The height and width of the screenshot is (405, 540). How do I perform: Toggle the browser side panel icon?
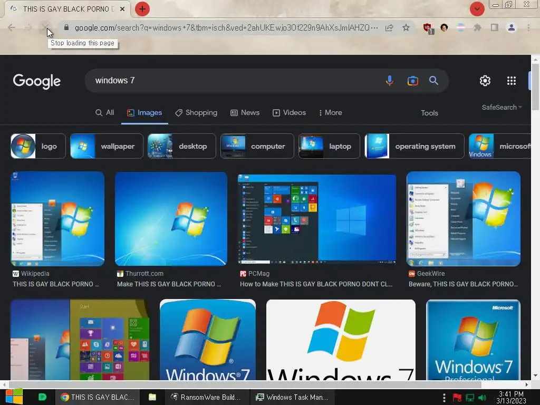click(495, 27)
